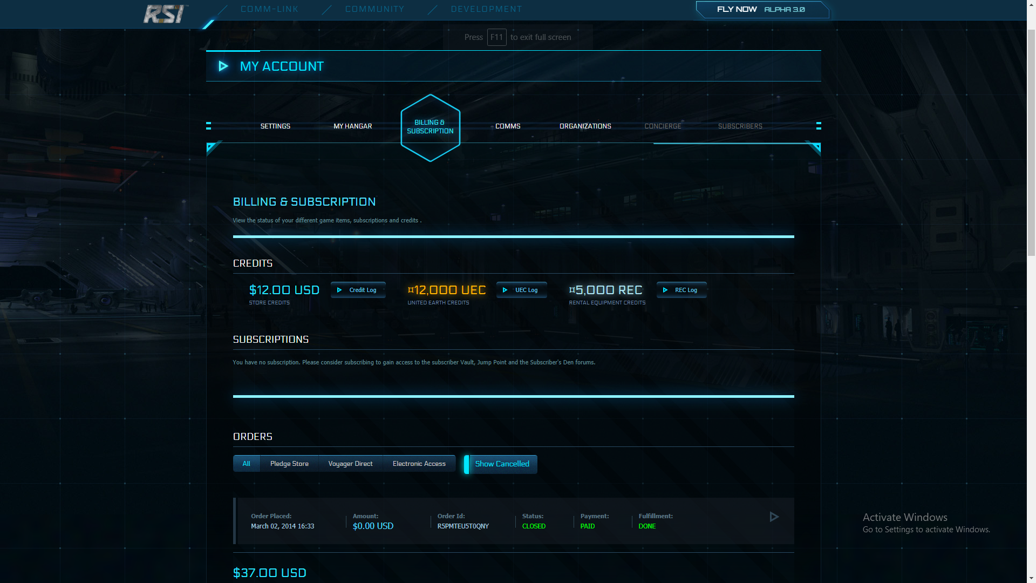Screen dimensions: 1036x583
Task: Select the Billing & Subscription hexagon tab
Action: pyautogui.click(x=430, y=127)
